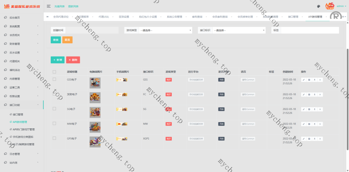Check the select-all checkbox in table header
Image resolution: width=349 pixels, height=172 pixels.
(x=55, y=72)
